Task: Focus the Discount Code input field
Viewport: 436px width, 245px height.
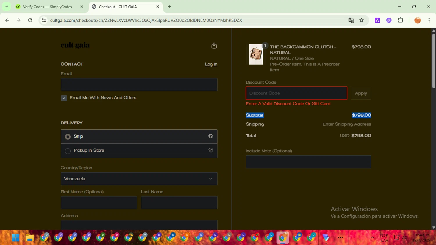Action: (x=296, y=93)
